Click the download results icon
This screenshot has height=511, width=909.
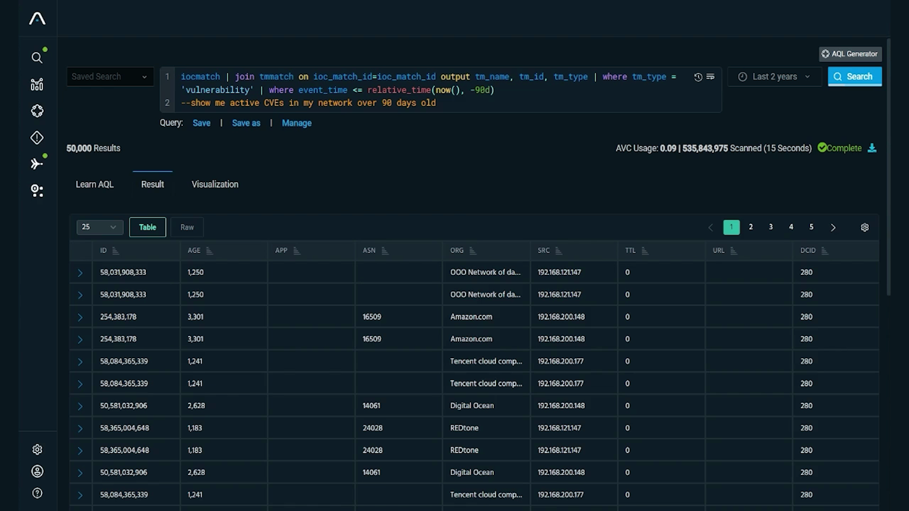(x=872, y=148)
